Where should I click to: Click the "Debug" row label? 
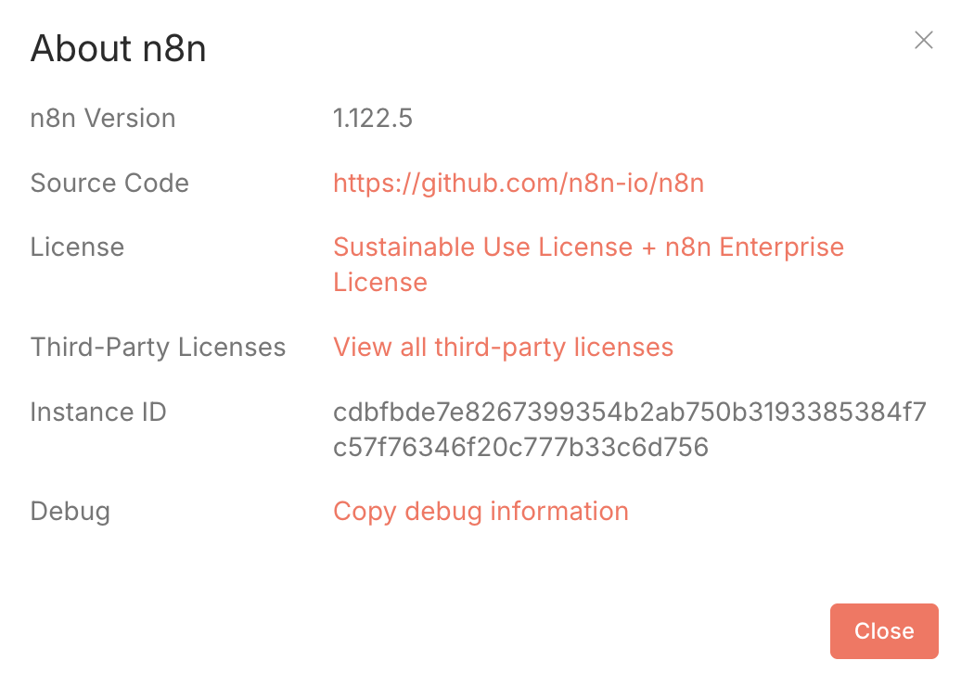(x=70, y=512)
